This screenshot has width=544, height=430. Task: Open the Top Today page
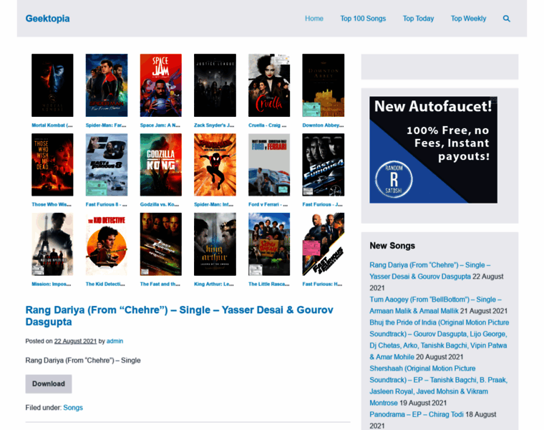(x=418, y=19)
